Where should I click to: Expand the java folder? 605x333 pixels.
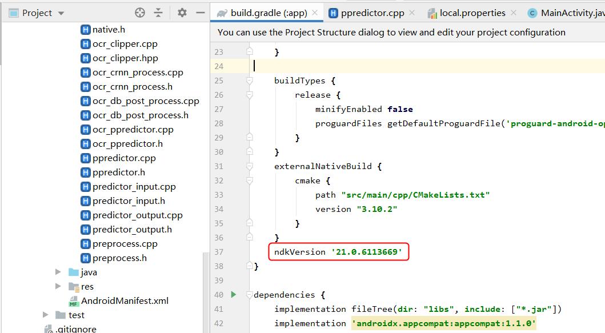(58, 272)
